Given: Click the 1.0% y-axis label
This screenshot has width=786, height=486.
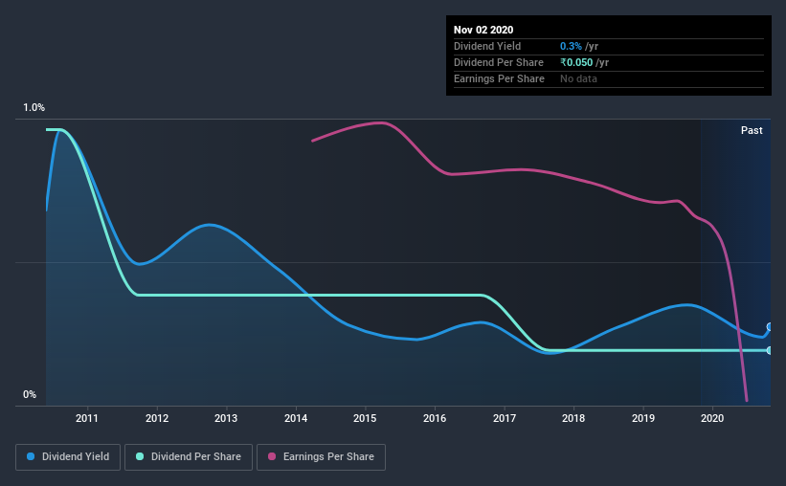Looking at the screenshot, I should (34, 108).
